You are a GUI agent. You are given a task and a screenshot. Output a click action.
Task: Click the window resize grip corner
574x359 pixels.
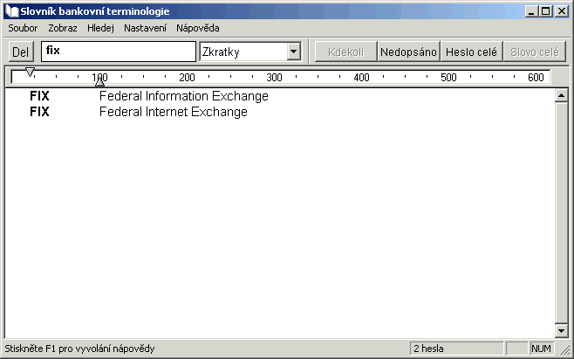pyautogui.click(x=565, y=350)
